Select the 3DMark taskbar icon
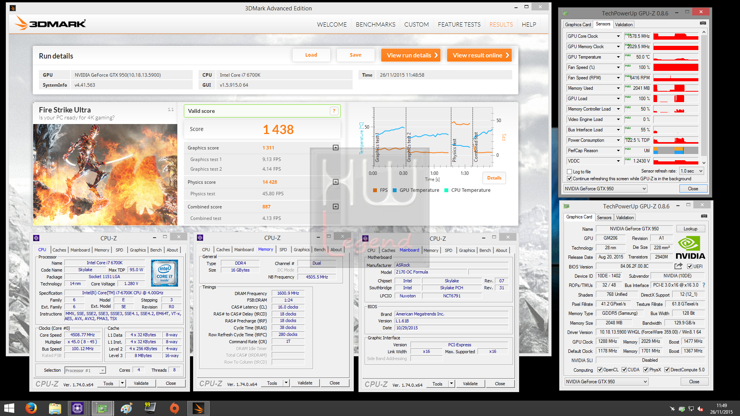Screen dimensions: 740x416 click(198, 408)
